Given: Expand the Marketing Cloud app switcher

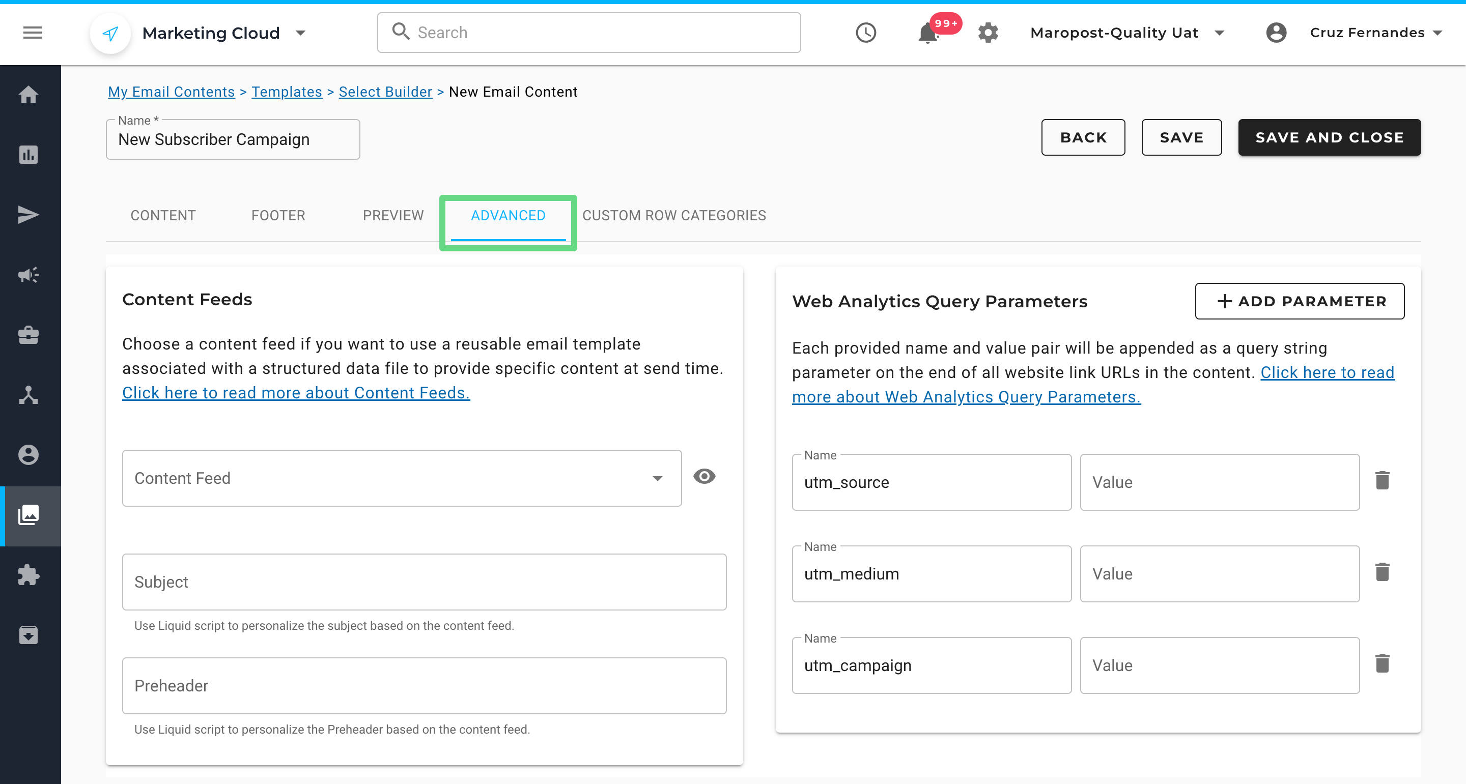Looking at the screenshot, I should coord(301,33).
